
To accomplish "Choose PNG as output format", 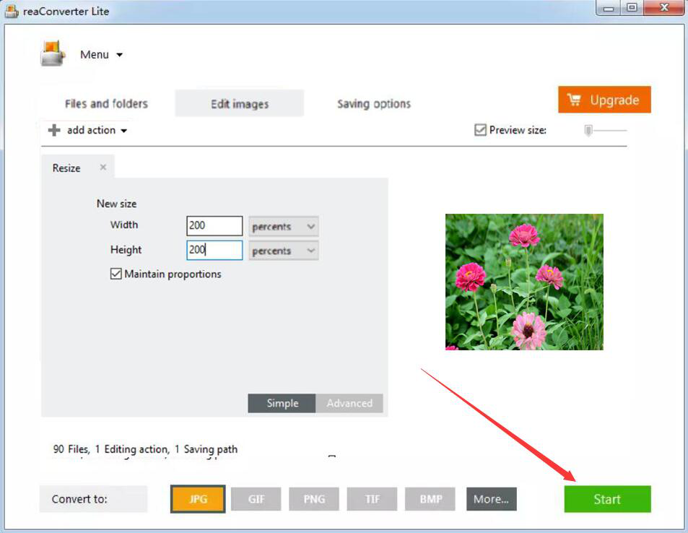I will 314,499.
